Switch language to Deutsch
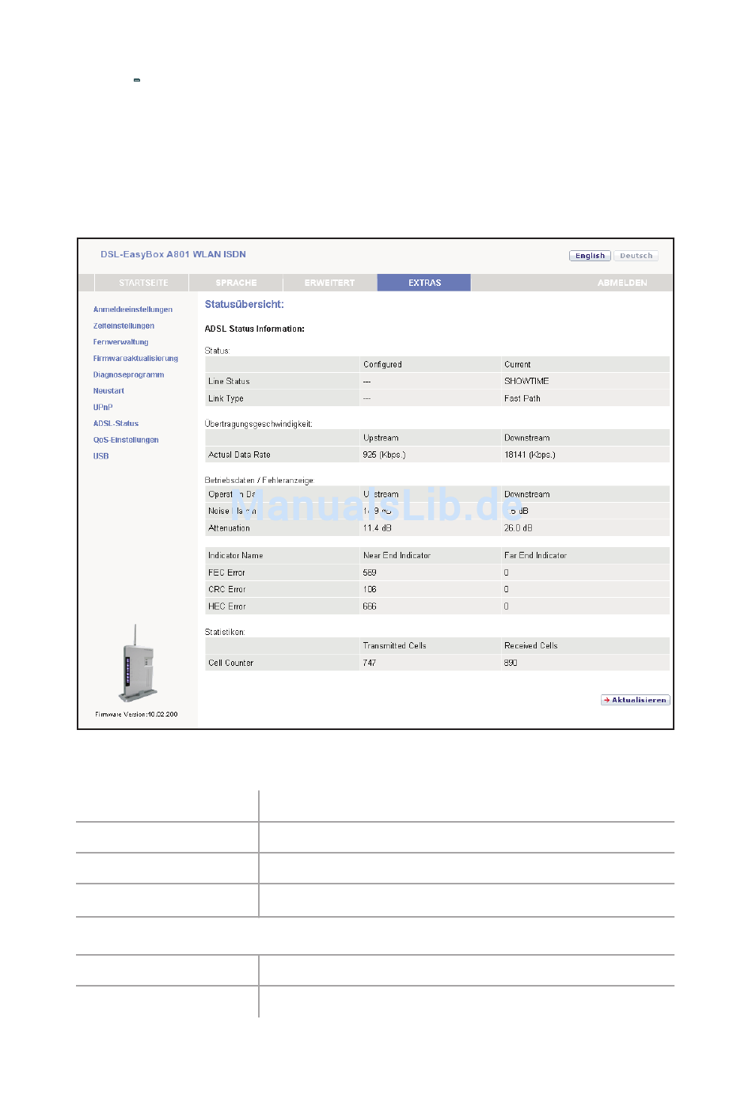Image resolution: width=752 pixels, height=1095 pixels. click(636, 256)
